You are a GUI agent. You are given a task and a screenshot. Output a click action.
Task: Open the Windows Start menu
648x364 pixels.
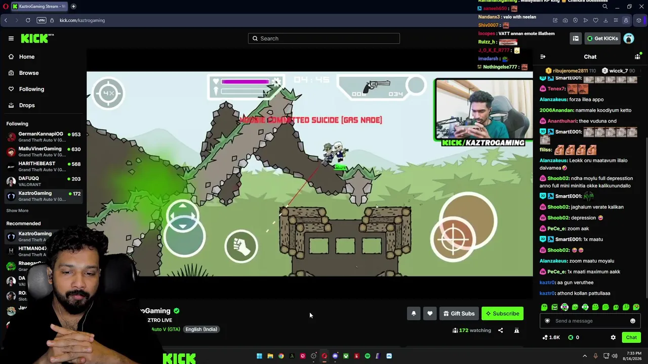click(x=259, y=356)
